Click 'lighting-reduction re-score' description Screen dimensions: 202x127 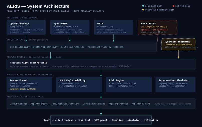click(x=173, y=84)
